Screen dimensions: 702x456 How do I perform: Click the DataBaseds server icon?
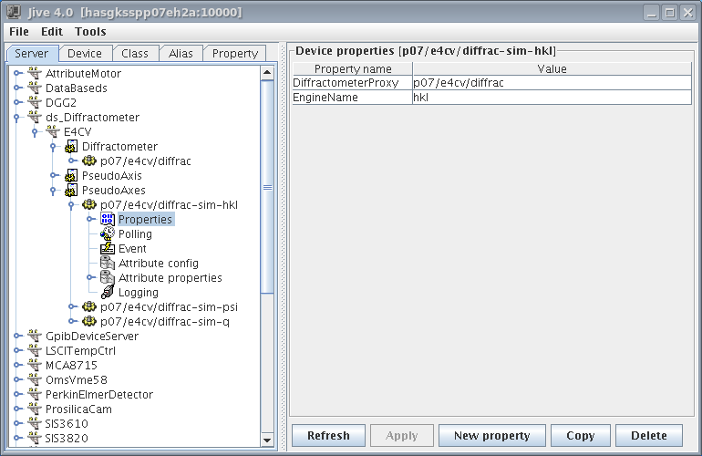[34, 88]
